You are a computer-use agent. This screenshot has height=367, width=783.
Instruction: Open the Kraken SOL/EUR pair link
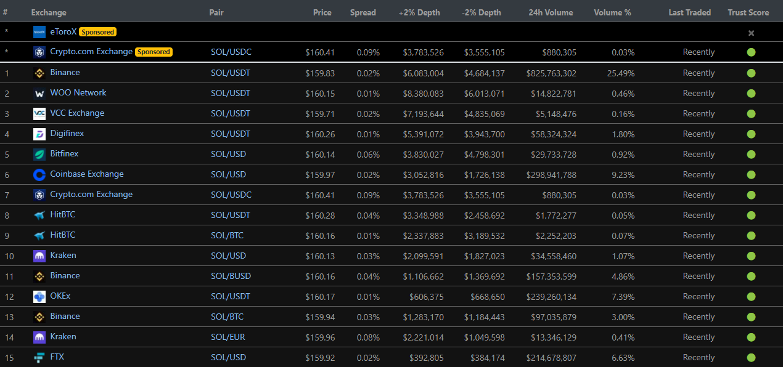tap(229, 337)
